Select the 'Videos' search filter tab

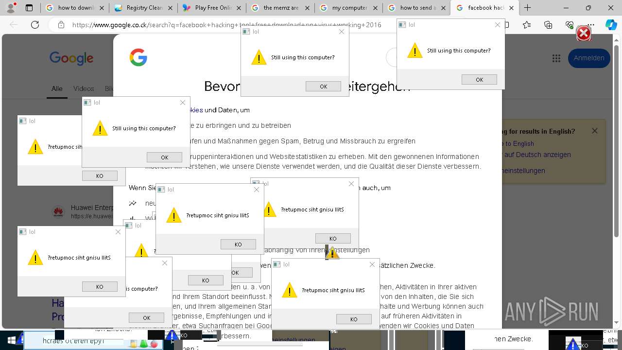84,88
